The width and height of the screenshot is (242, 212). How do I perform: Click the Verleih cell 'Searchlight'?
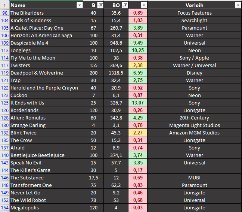[195, 20]
